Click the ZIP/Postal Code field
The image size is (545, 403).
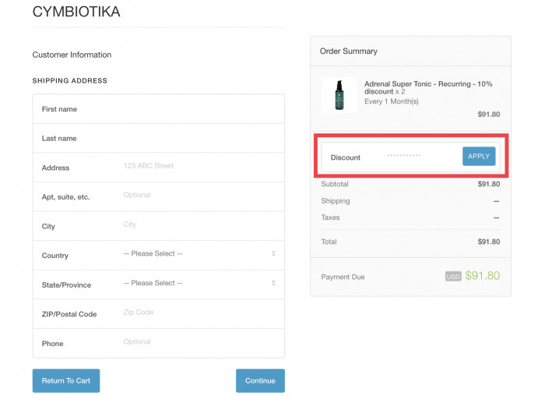point(159,313)
